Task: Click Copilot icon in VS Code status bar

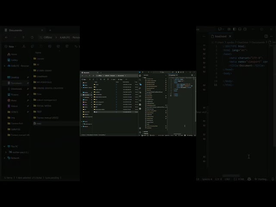Action: coord(185,135)
